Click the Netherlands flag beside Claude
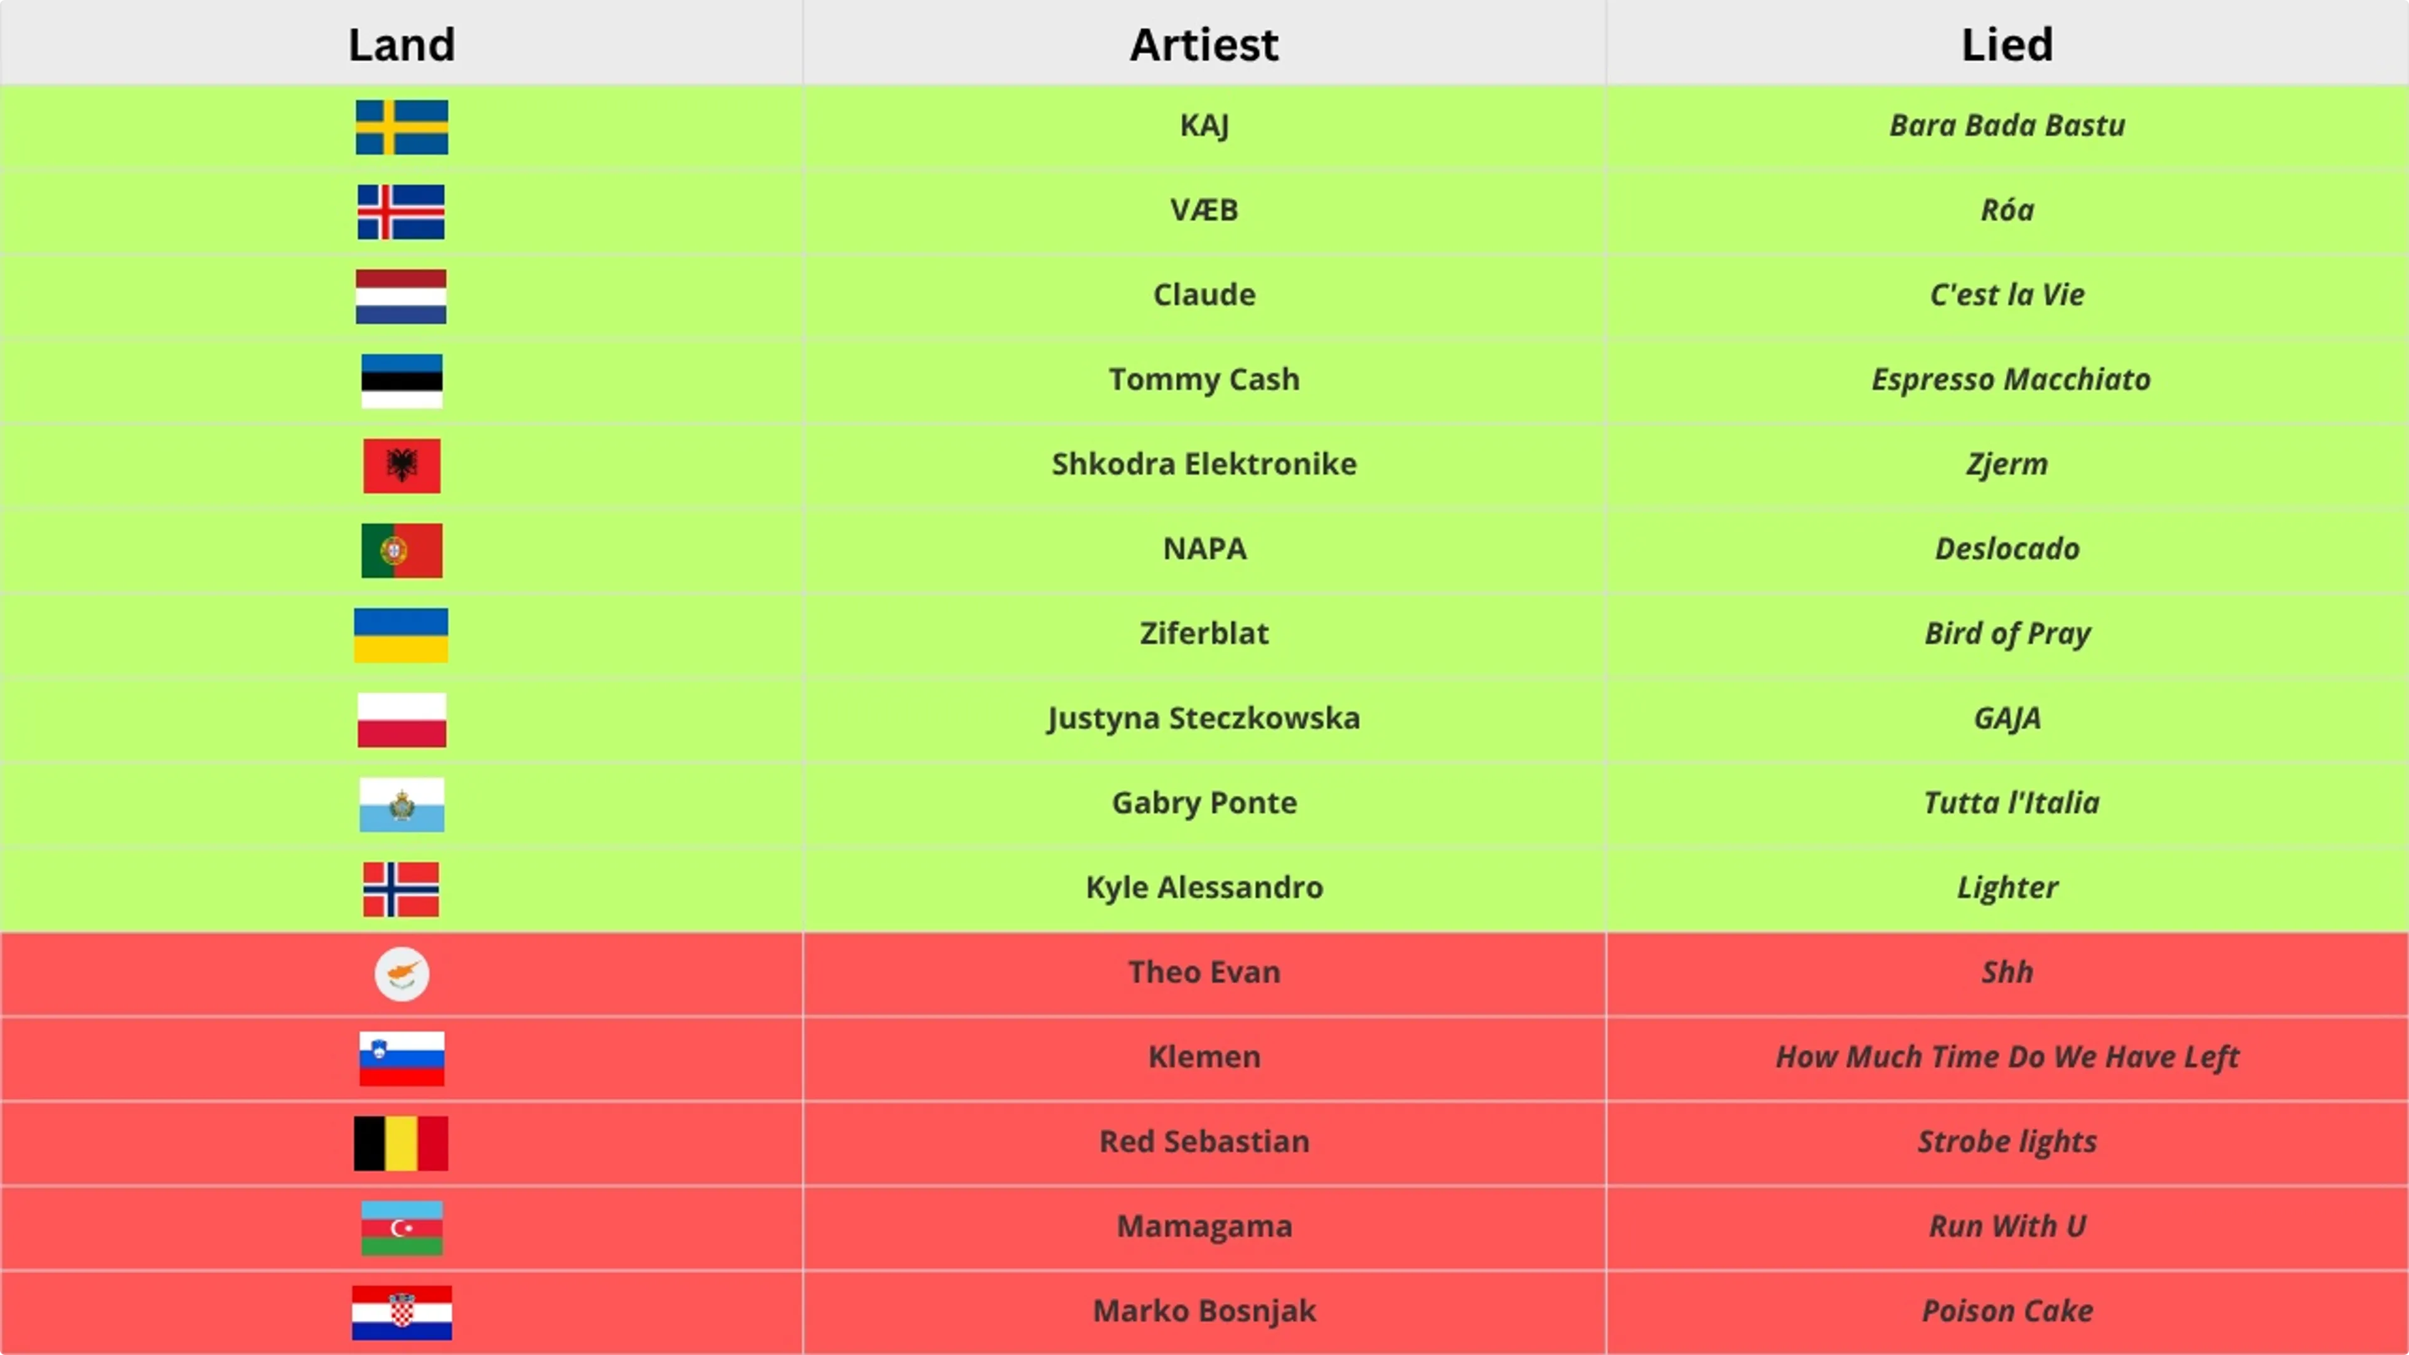Image resolution: width=2409 pixels, height=1355 pixels. click(x=401, y=297)
